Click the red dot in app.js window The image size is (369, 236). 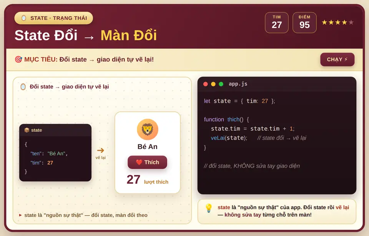coord(205,84)
